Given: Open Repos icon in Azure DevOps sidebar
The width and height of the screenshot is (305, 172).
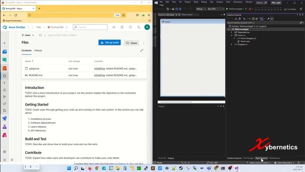Looking at the screenshot, I should pos(5,68).
